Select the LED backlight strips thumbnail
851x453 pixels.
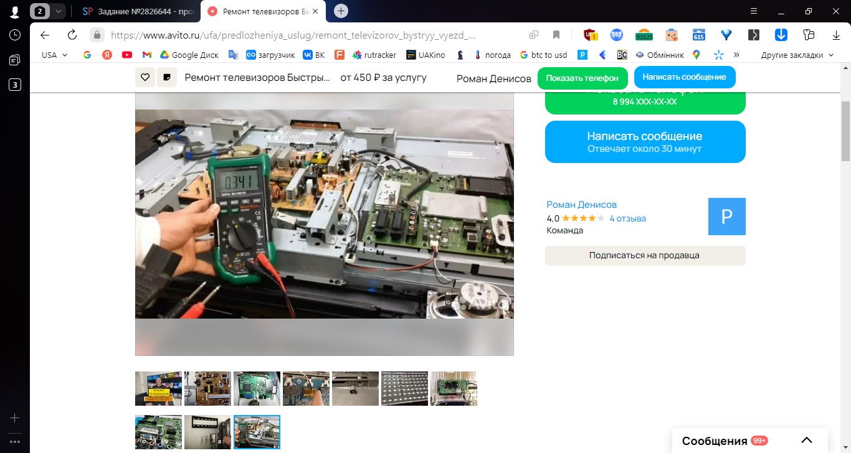(404, 388)
